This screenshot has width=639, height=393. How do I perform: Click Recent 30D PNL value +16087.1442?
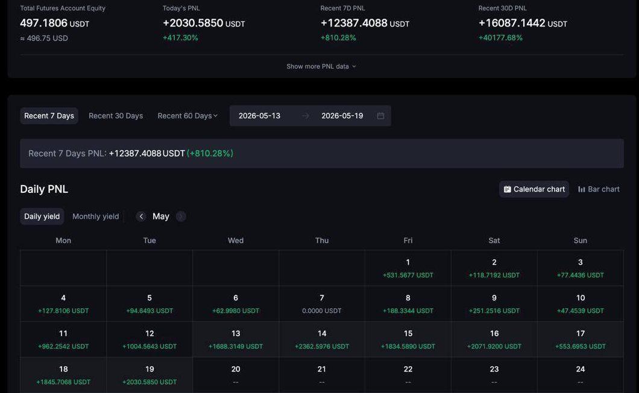coord(511,24)
